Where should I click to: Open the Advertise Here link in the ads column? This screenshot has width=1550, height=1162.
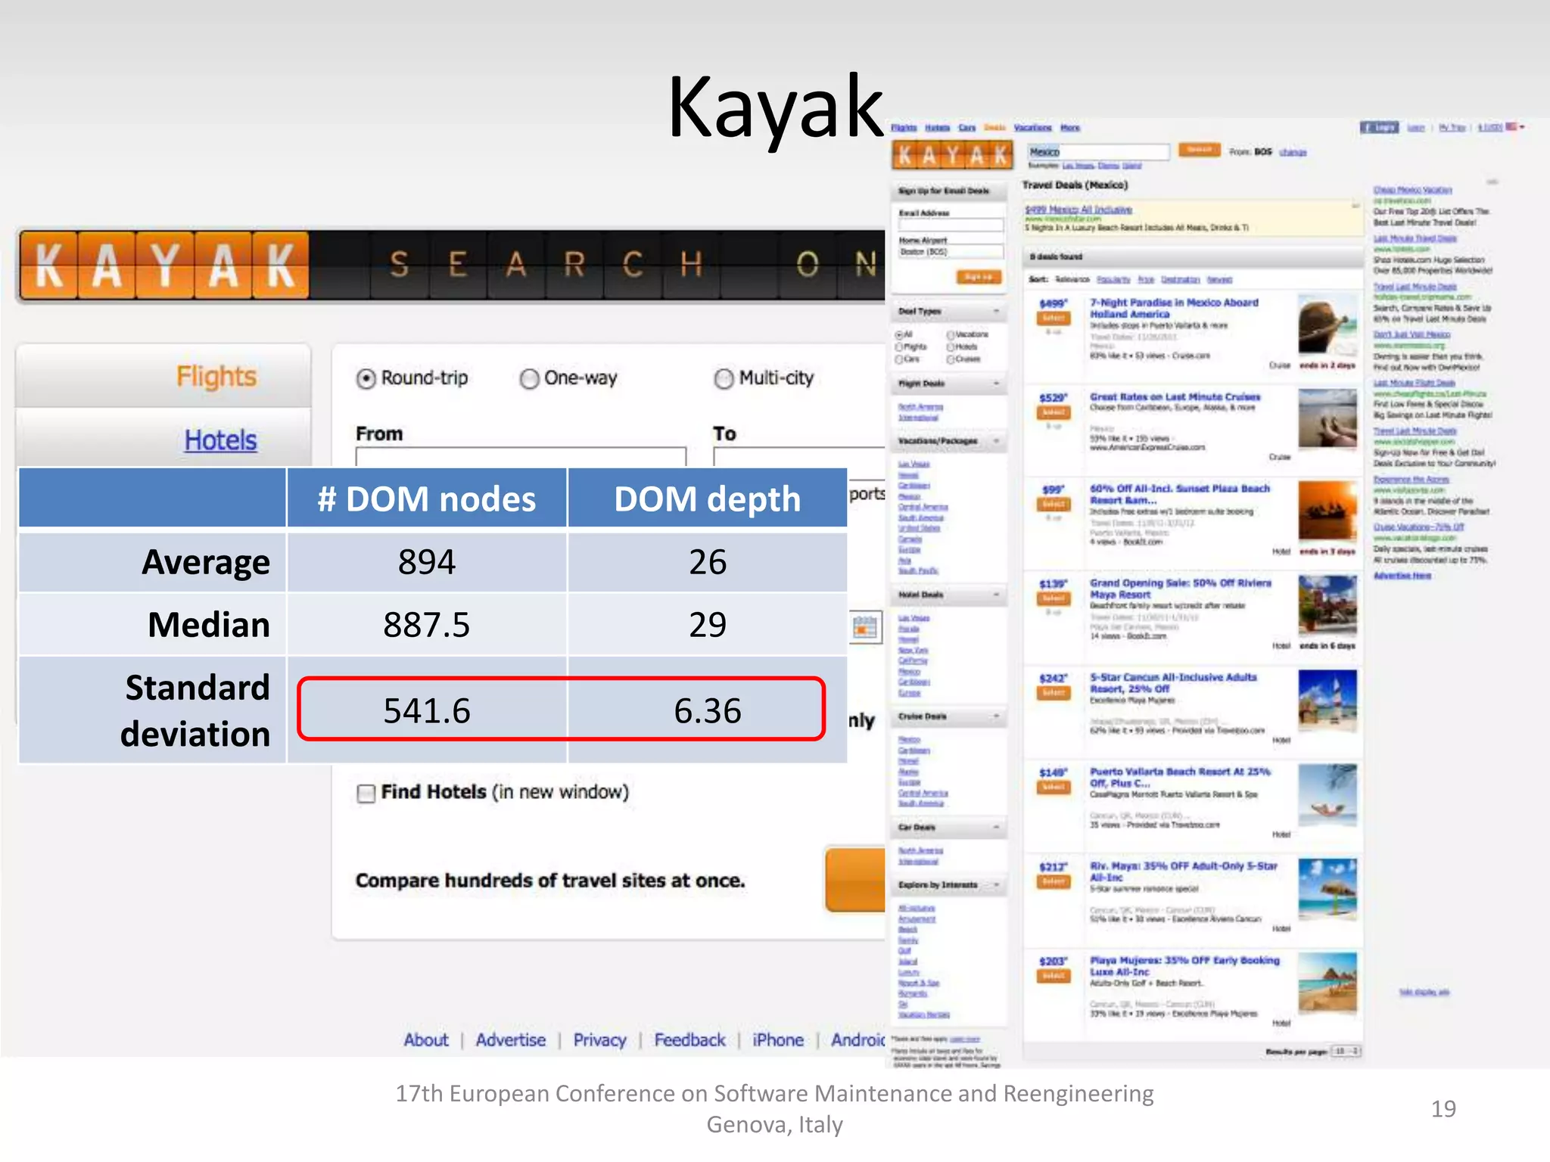[x=1402, y=576]
